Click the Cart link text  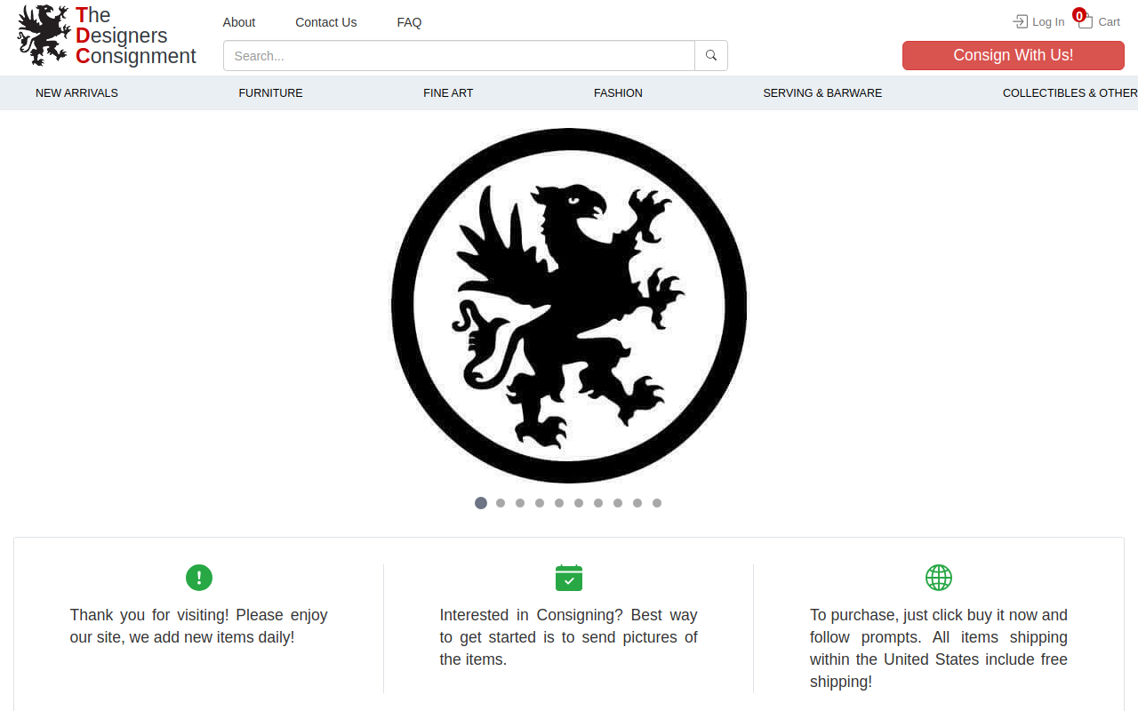[x=1109, y=22]
